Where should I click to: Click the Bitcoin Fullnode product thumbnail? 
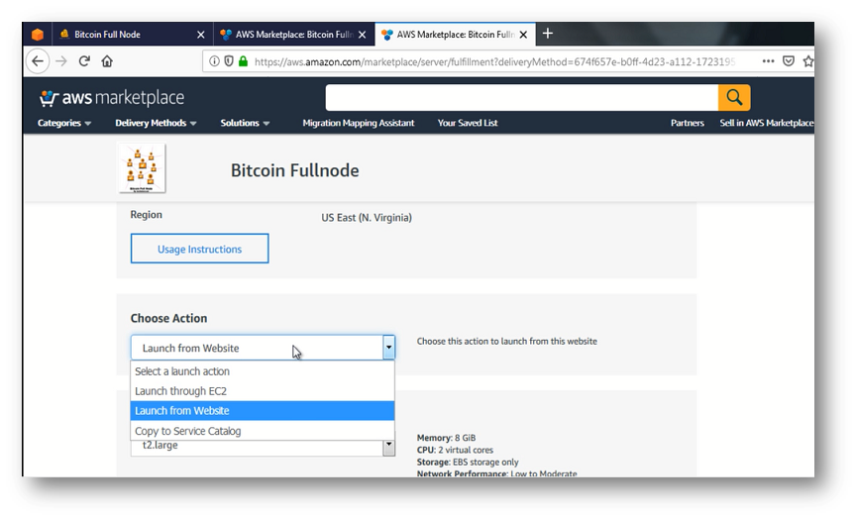(x=142, y=168)
